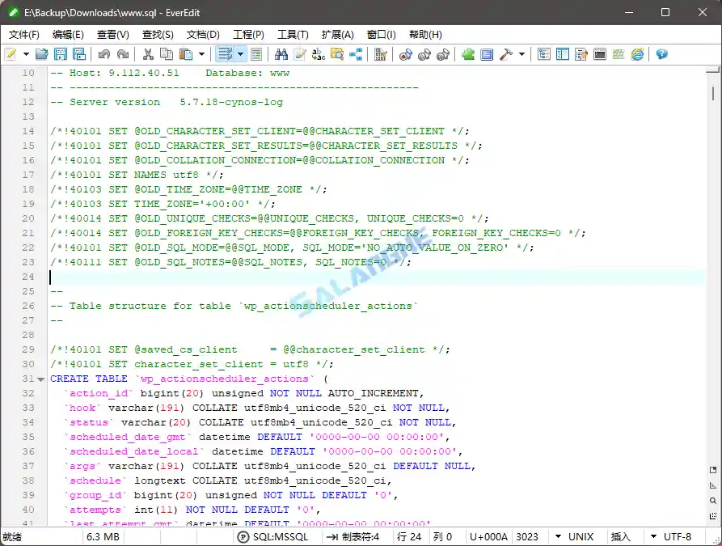Collapse the CREATE TABLE fold on line 31
This screenshot has width=722, height=546.
point(42,379)
